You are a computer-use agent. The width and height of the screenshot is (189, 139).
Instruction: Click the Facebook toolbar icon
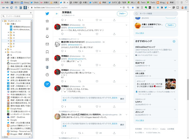(x=25, y=8)
